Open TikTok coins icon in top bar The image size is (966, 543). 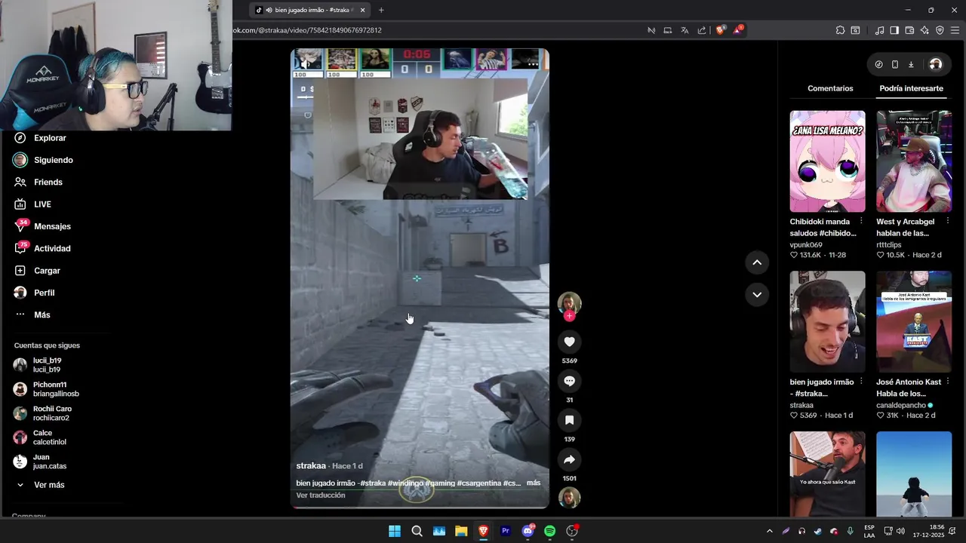(878, 64)
